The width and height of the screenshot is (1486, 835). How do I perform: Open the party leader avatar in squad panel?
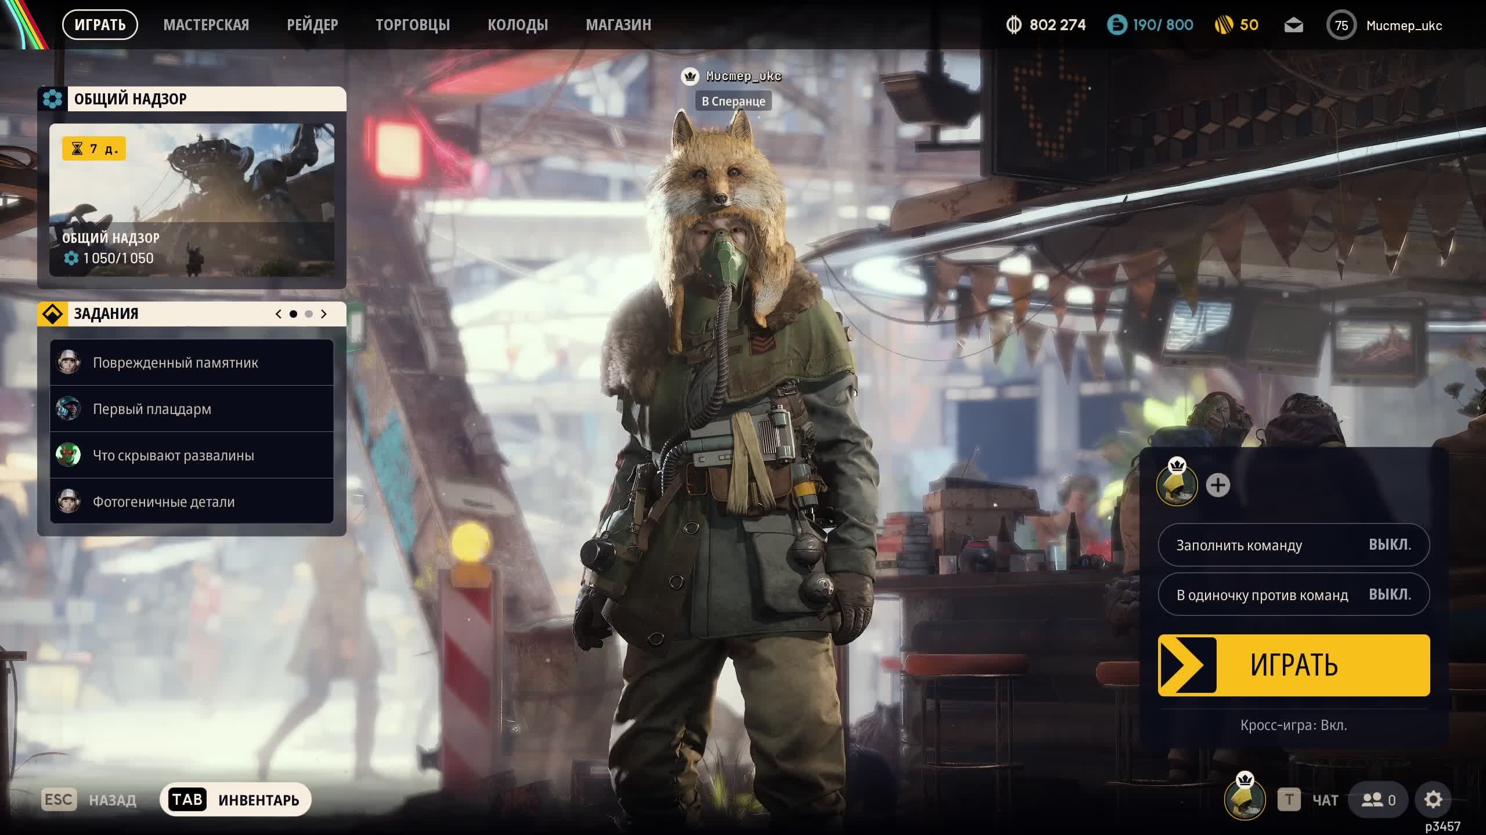tap(1177, 485)
